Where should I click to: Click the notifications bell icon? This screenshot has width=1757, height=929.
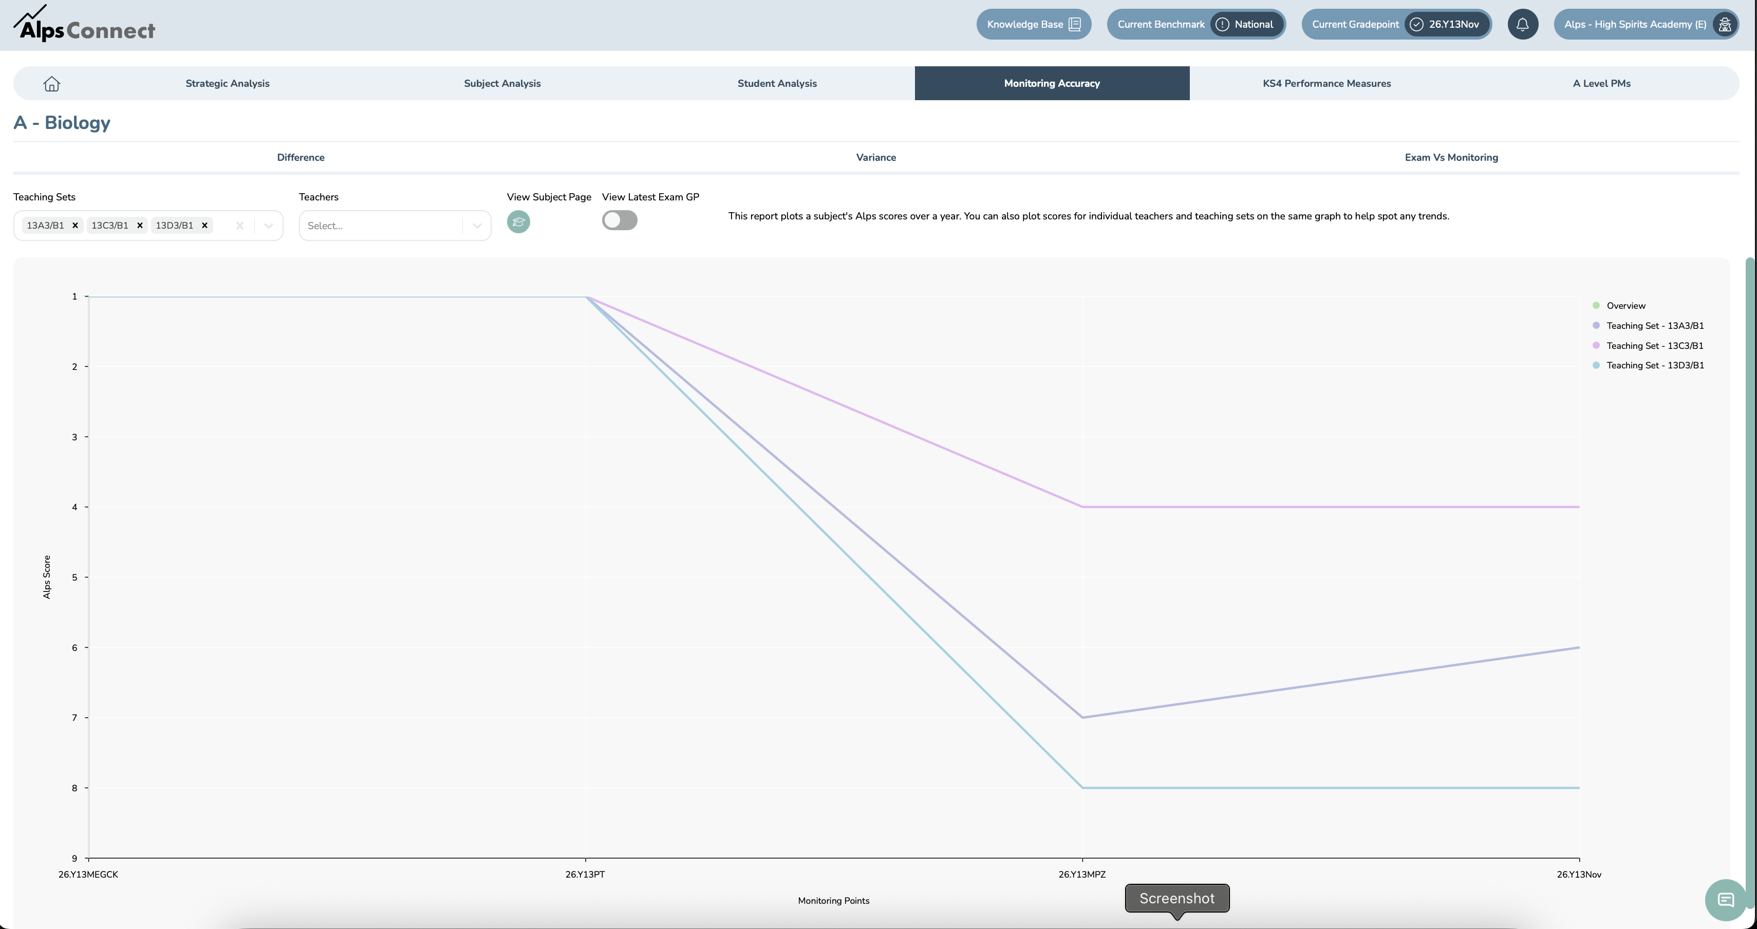pos(1522,25)
